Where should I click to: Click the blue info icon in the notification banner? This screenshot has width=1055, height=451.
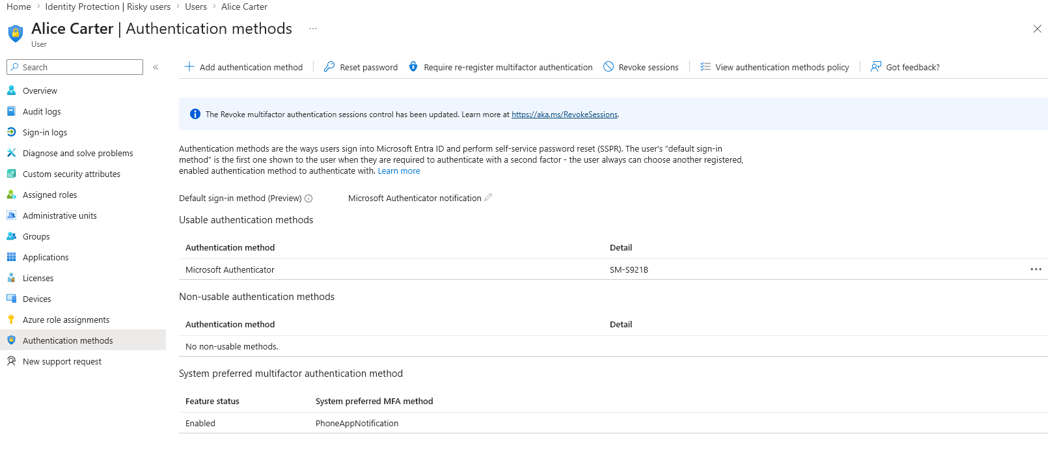195,114
